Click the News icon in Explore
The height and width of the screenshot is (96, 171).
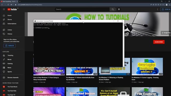pos(4,67)
